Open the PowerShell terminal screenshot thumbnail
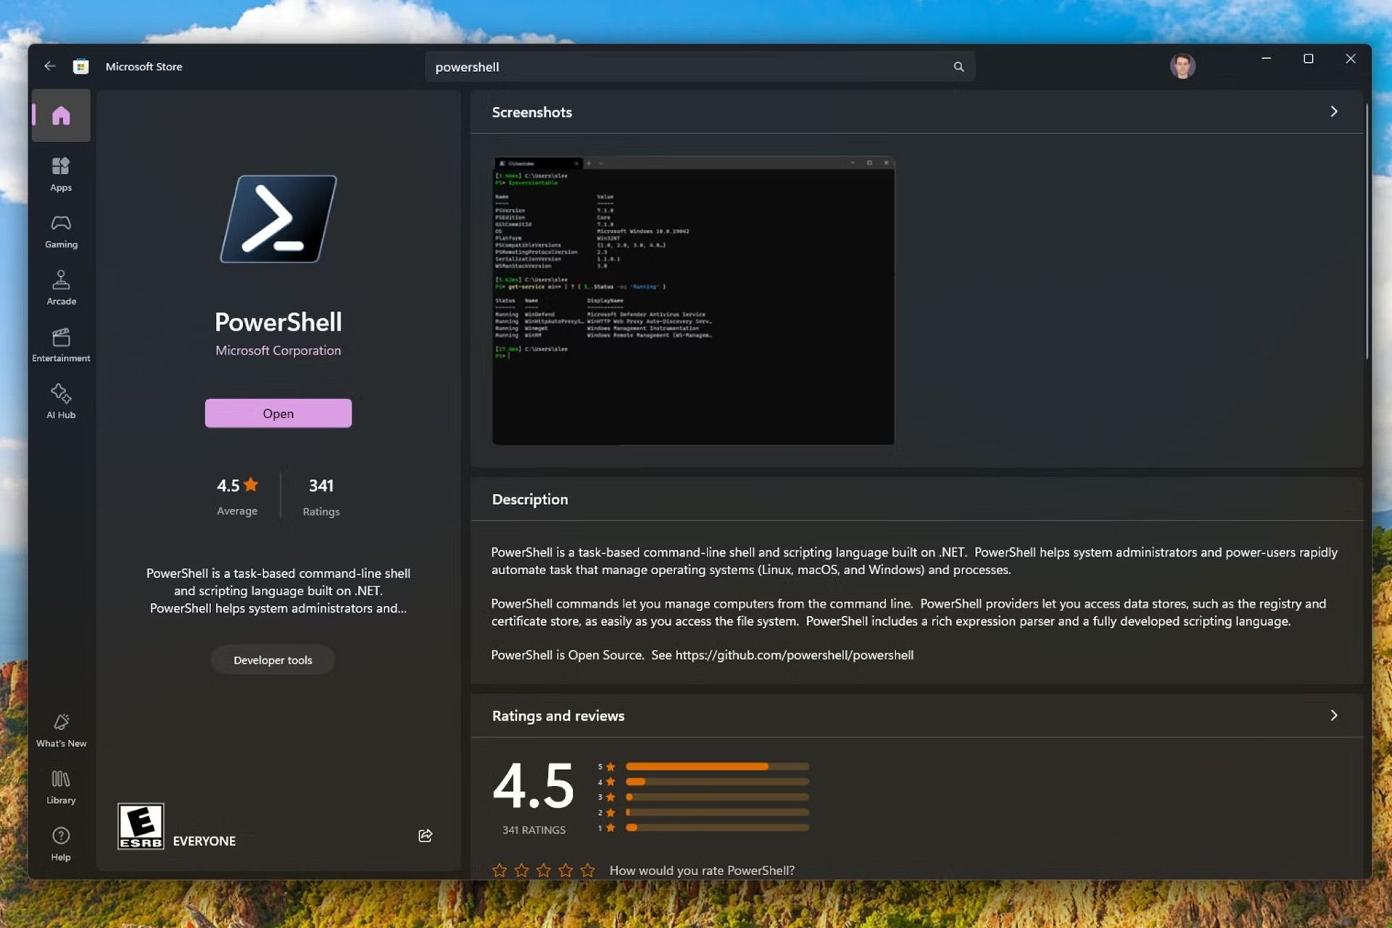Image resolution: width=1392 pixels, height=928 pixels. click(693, 300)
